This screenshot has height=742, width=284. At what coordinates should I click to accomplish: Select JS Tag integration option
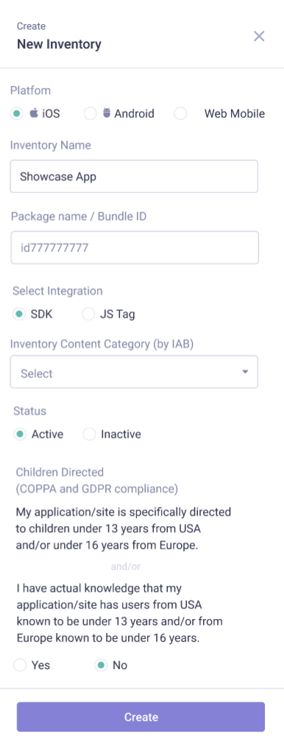[x=88, y=314]
